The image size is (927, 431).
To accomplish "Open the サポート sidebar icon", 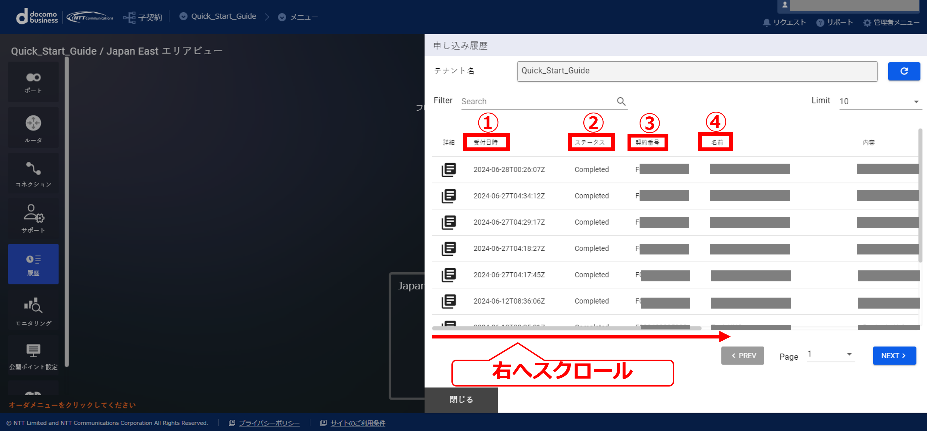I will 33,219.
